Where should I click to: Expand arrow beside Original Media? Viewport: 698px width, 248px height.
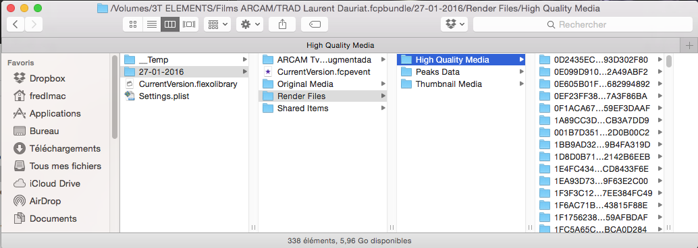(x=383, y=84)
